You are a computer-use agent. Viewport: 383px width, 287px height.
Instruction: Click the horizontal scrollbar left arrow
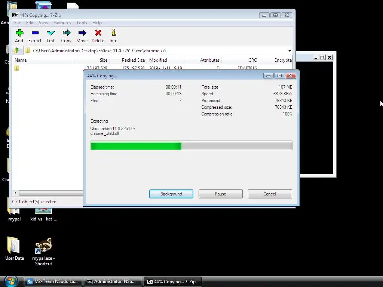click(15, 193)
